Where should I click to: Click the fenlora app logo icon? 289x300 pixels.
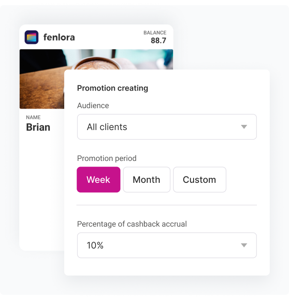click(32, 37)
